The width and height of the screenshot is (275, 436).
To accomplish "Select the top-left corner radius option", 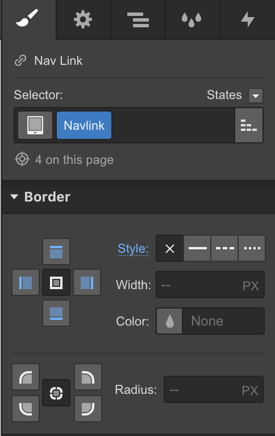I will (x=26, y=377).
